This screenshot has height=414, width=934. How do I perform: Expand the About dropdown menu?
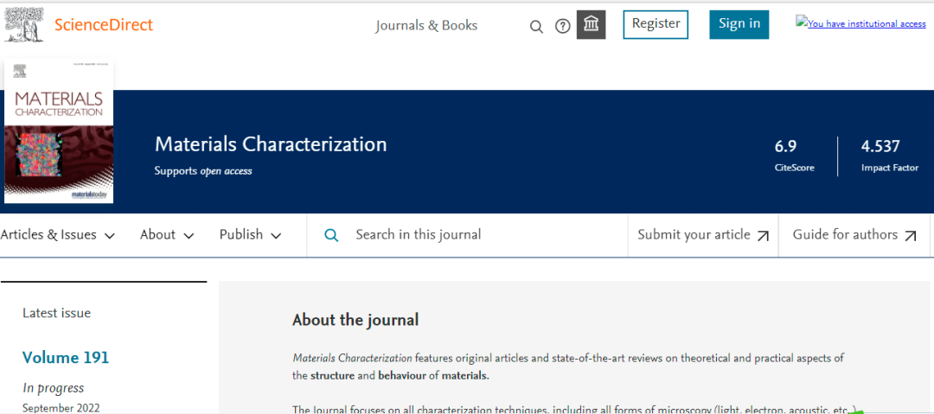click(x=167, y=235)
